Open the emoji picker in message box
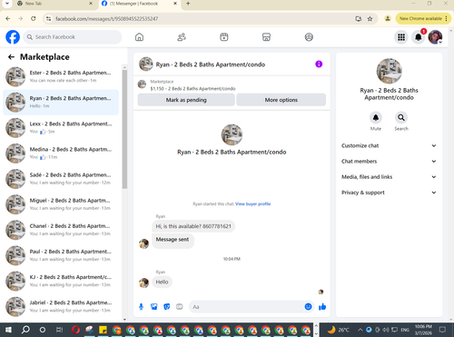The image size is (454, 337). [x=308, y=307]
